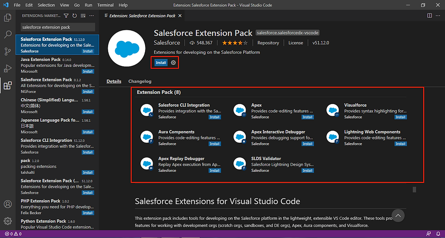
Task: Select the Extensions view icon
Action: (8, 85)
